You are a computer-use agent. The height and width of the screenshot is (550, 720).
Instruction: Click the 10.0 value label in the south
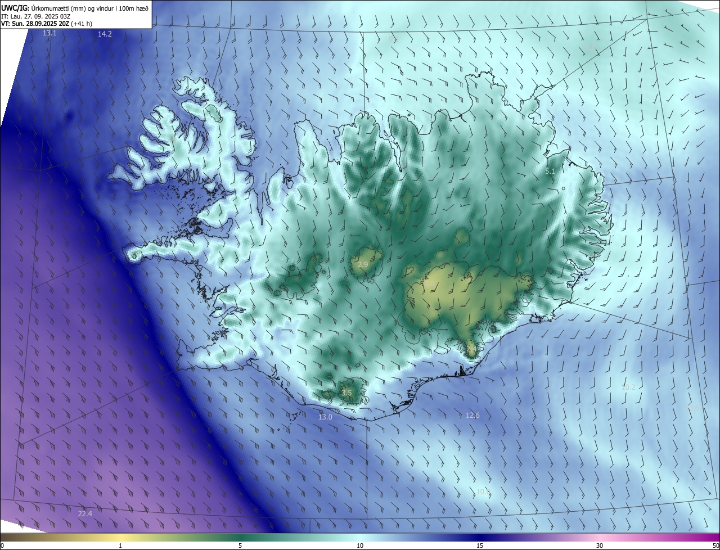point(483,492)
